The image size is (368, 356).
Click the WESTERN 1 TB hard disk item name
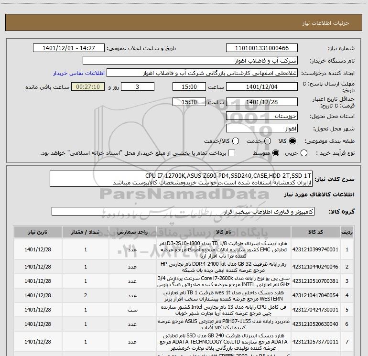coord(224,296)
